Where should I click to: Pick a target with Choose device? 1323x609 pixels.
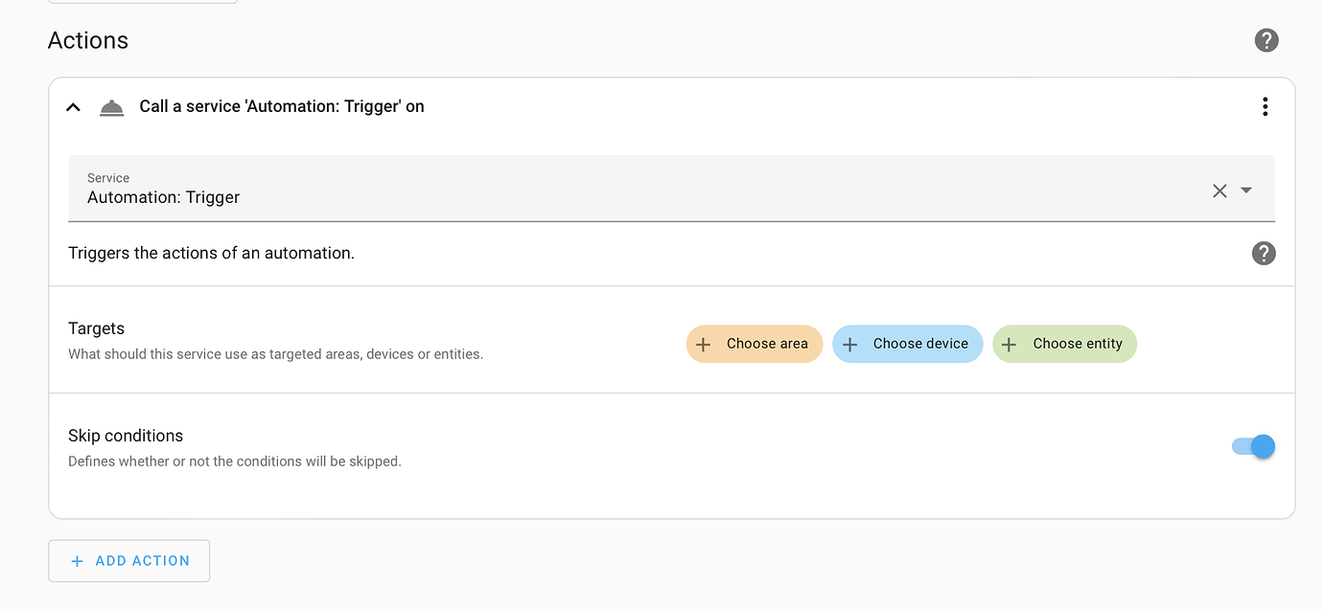907,344
